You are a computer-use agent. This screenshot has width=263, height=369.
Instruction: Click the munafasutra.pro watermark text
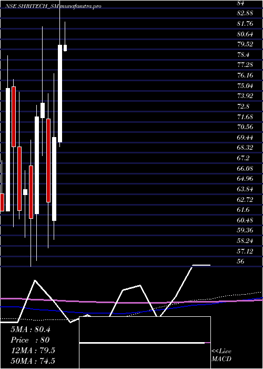(80, 6)
